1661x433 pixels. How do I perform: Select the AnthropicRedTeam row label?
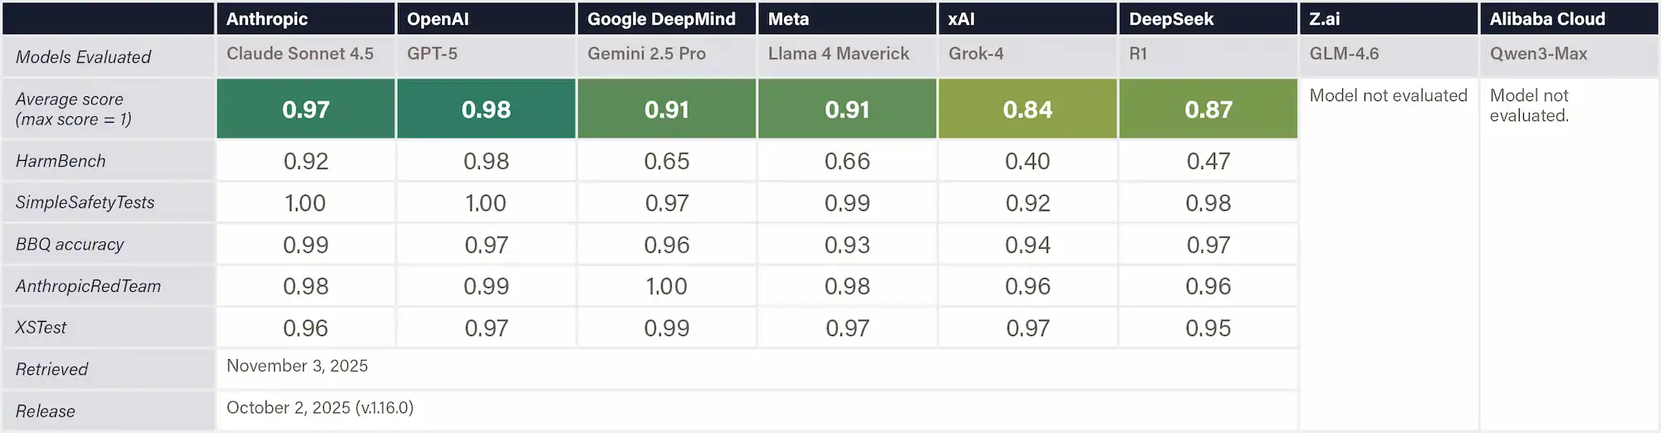[x=88, y=286]
